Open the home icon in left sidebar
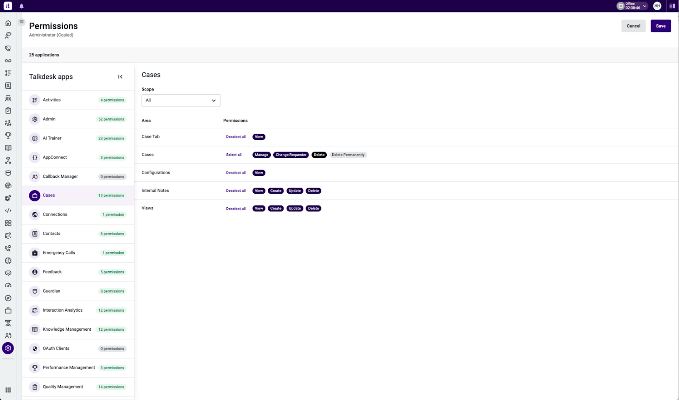The height and width of the screenshot is (400, 679). (x=8, y=23)
